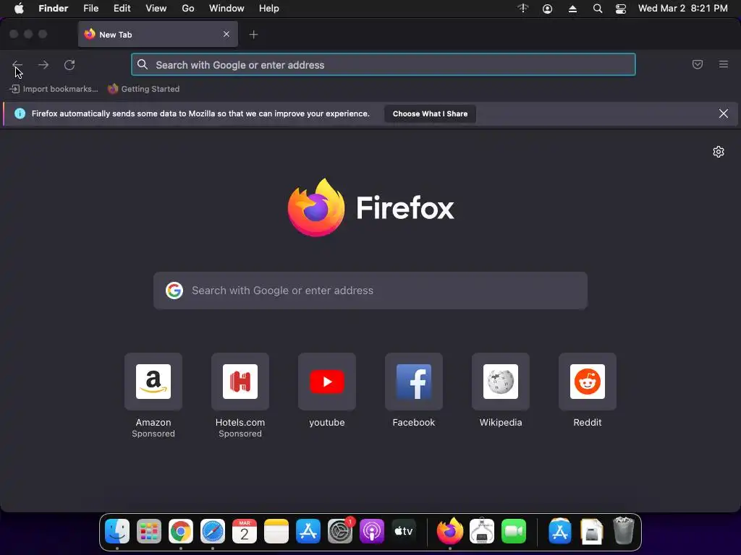Focus the address bar search field
Image resolution: width=741 pixels, height=555 pixels.
point(384,64)
